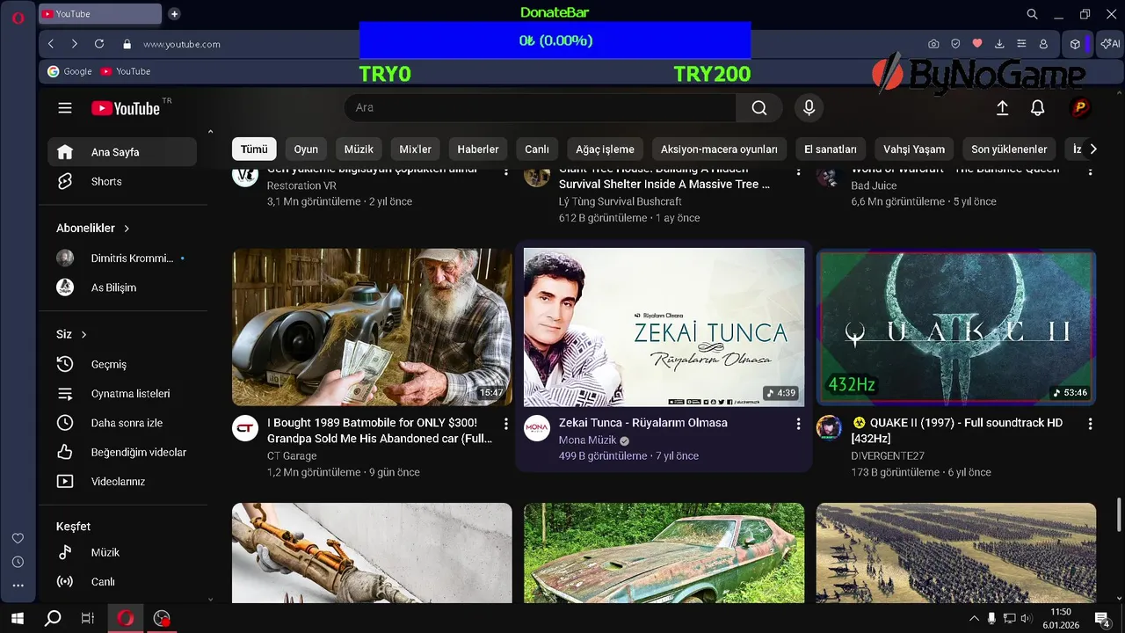Click the Ara search input field
The width and height of the screenshot is (1125, 633).
pyautogui.click(x=540, y=107)
